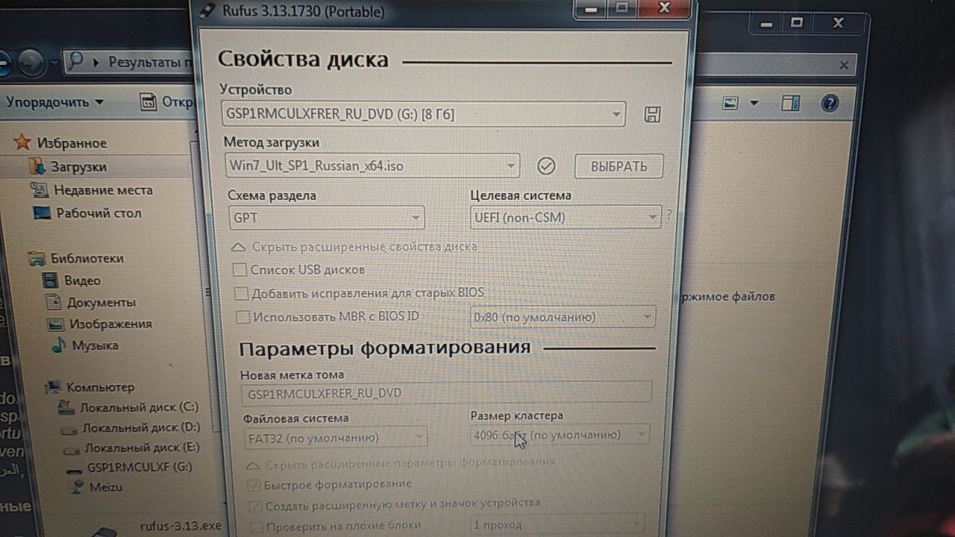This screenshot has width=955, height=537.
Task: Enable Проверить на плохие блоки checkbox
Action: tap(256, 527)
